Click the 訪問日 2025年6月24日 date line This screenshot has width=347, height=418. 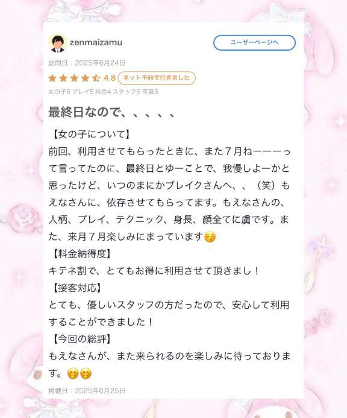pyautogui.click(x=87, y=63)
